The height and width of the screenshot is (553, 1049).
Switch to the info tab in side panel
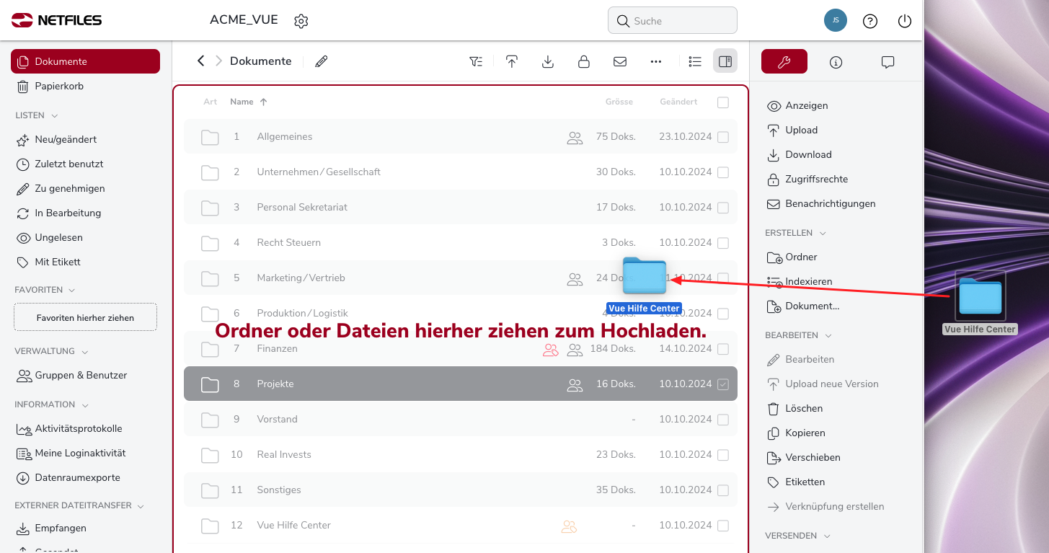(x=836, y=62)
